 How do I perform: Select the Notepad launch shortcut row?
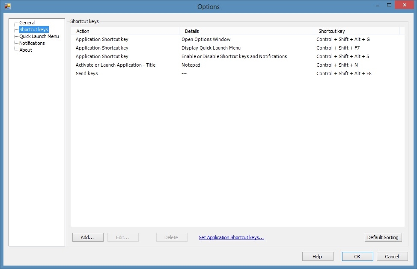tap(238, 65)
